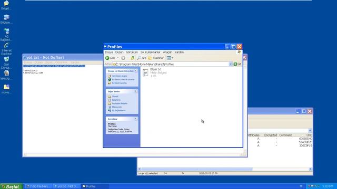The width and height of the screenshot is (337, 189).
Task: Click the Profiles window folder title icon
Action: [x=105, y=47]
